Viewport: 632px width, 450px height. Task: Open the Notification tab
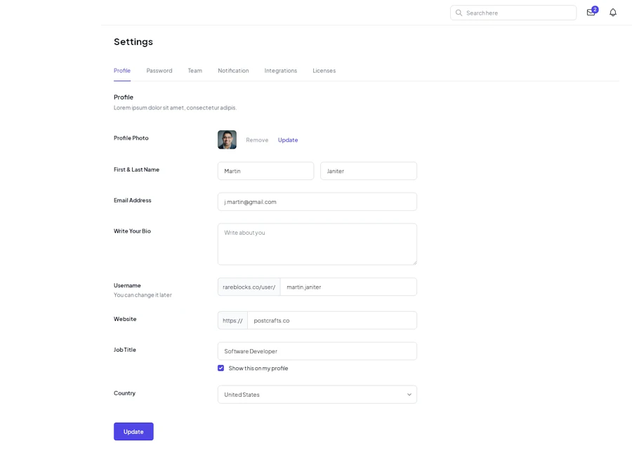pyautogui.click(x=233, y=71)
